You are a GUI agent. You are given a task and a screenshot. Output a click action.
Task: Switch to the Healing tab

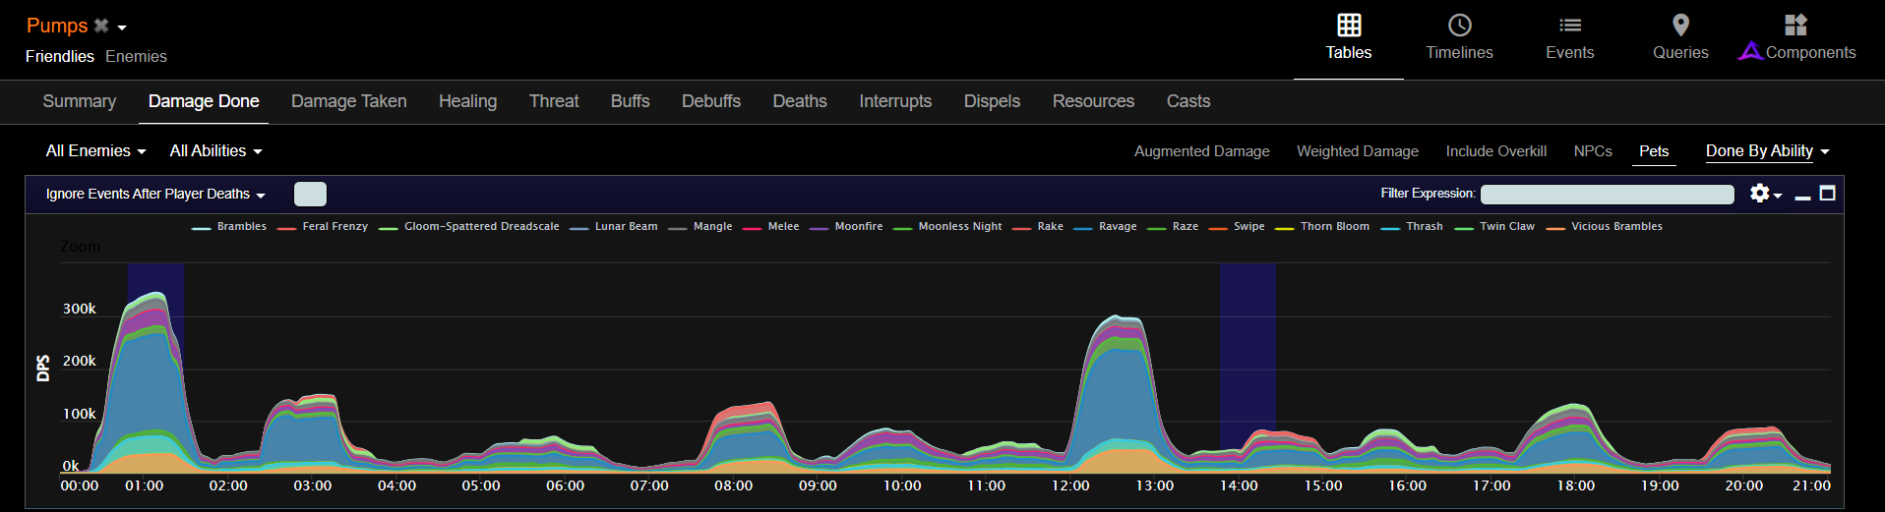(x=467, y=101)
